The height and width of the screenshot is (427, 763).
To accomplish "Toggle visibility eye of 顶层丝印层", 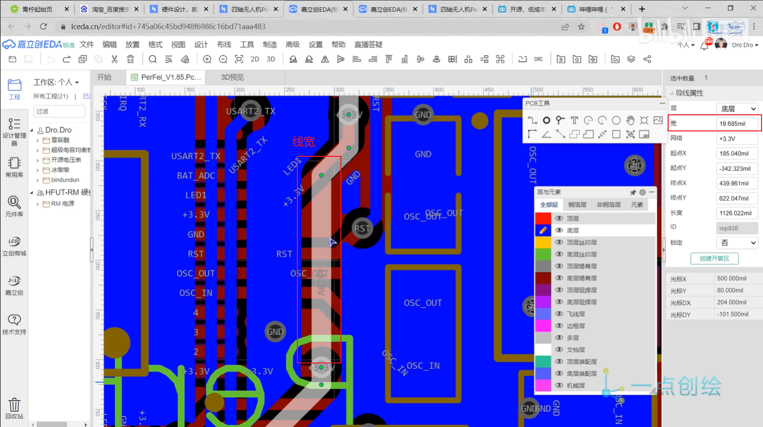I will (559, 242).
